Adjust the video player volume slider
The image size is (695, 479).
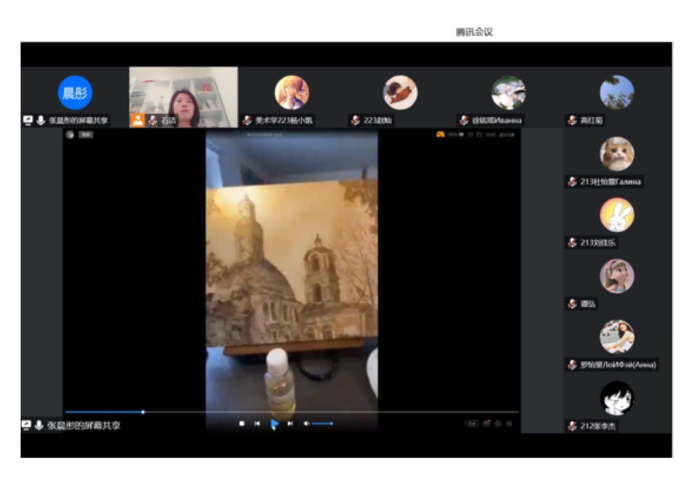322,424
